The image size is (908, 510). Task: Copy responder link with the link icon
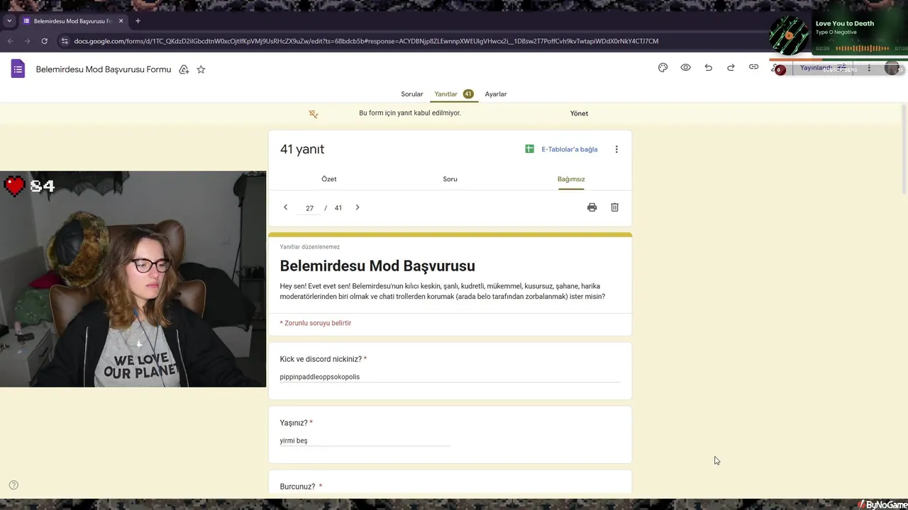[753, 67]
